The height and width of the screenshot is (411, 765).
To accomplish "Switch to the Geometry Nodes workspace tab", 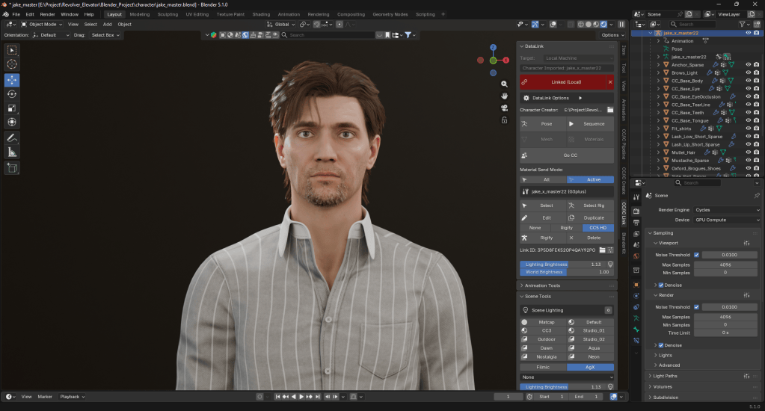I will click(x=390, y=14).
